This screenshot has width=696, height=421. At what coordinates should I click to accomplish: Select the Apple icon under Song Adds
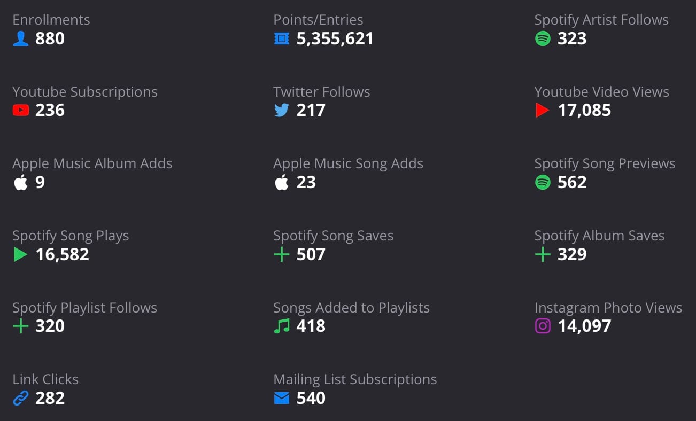pyautogui.click(x=281, y=182)
